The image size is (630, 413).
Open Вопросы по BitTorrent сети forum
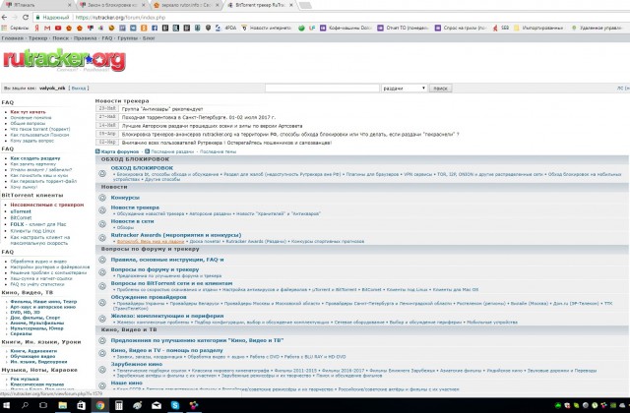coord(171,283)
